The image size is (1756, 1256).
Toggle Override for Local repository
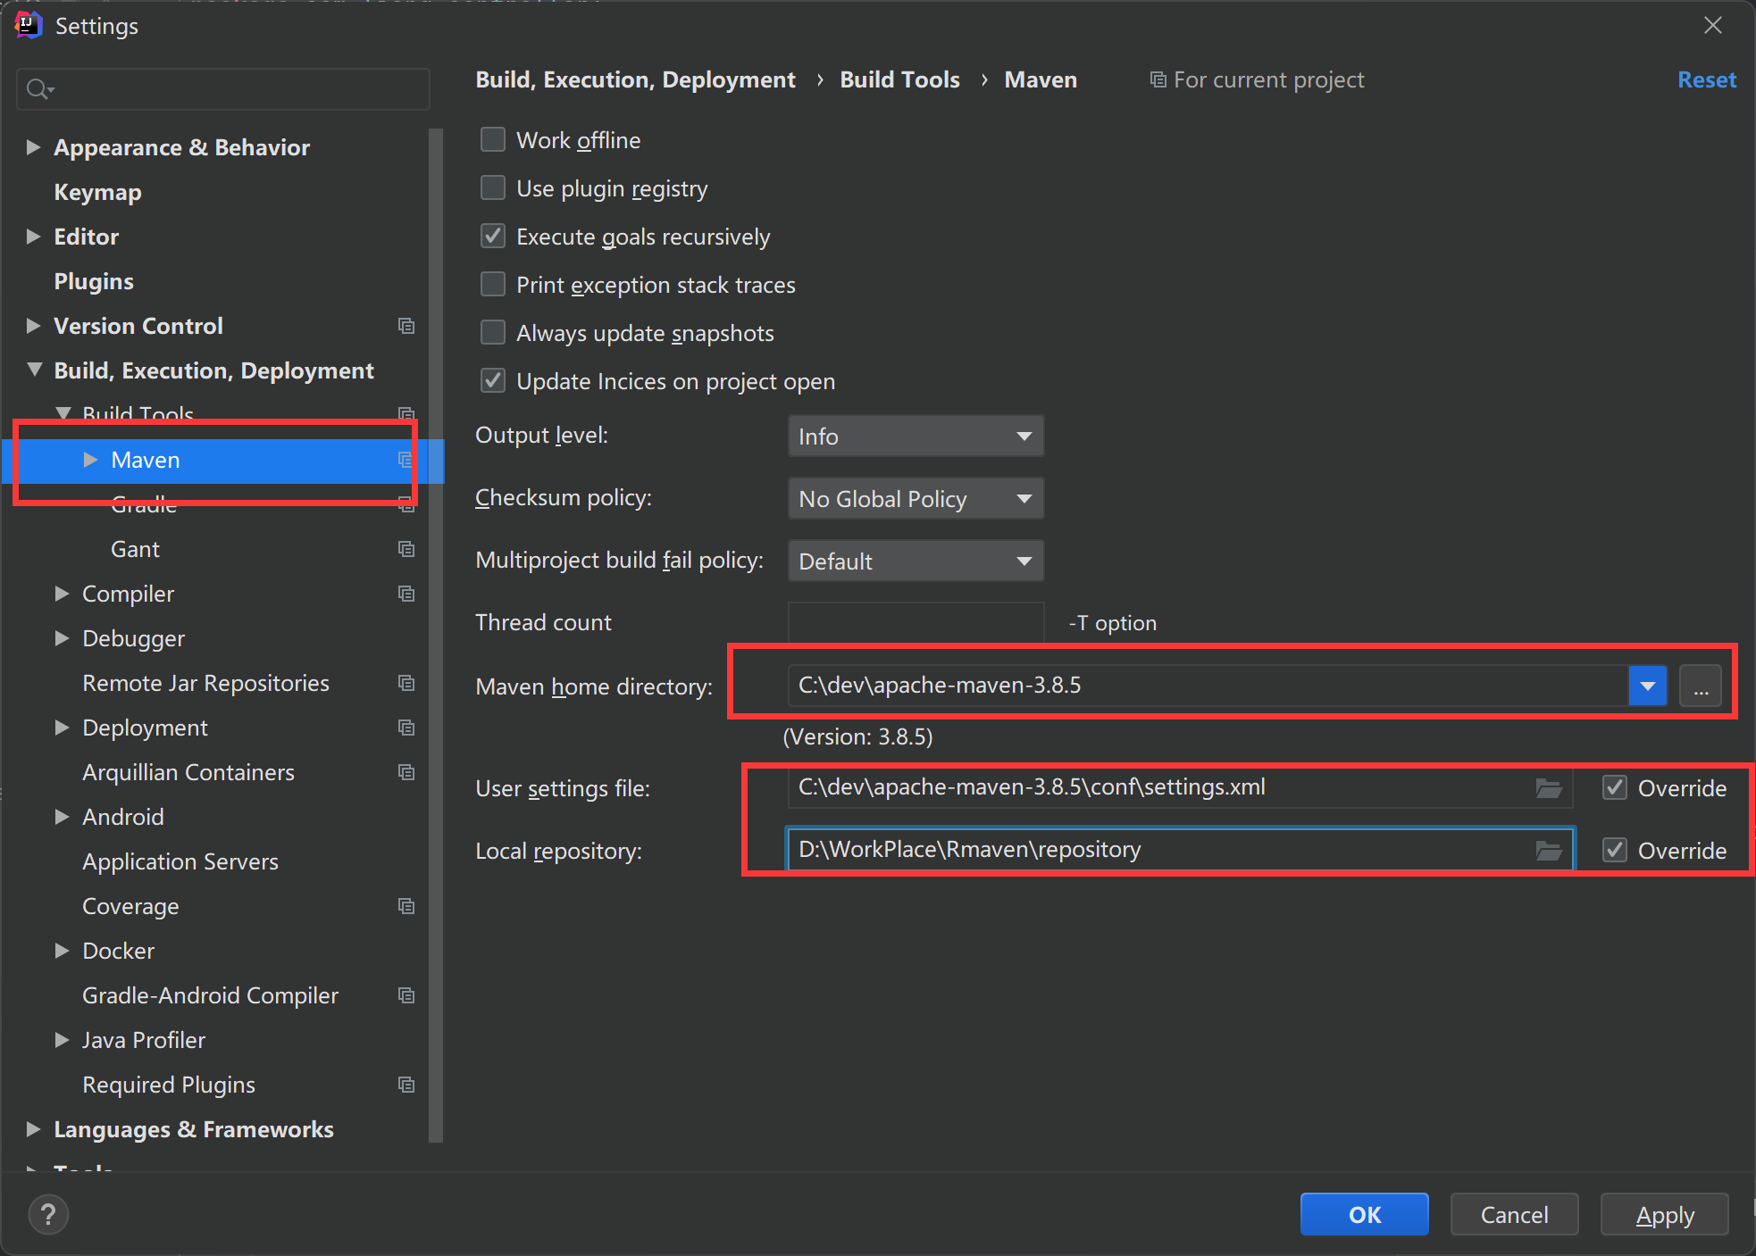(1614, 851)
